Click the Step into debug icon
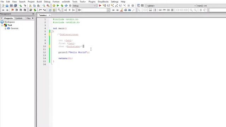 click(x=112, y=6)
